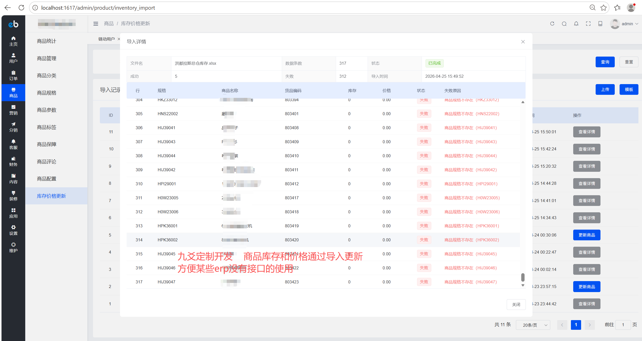Open 财务 section in left sidebar
Viewport: 642px width, 341px height.
pos(13,161)
